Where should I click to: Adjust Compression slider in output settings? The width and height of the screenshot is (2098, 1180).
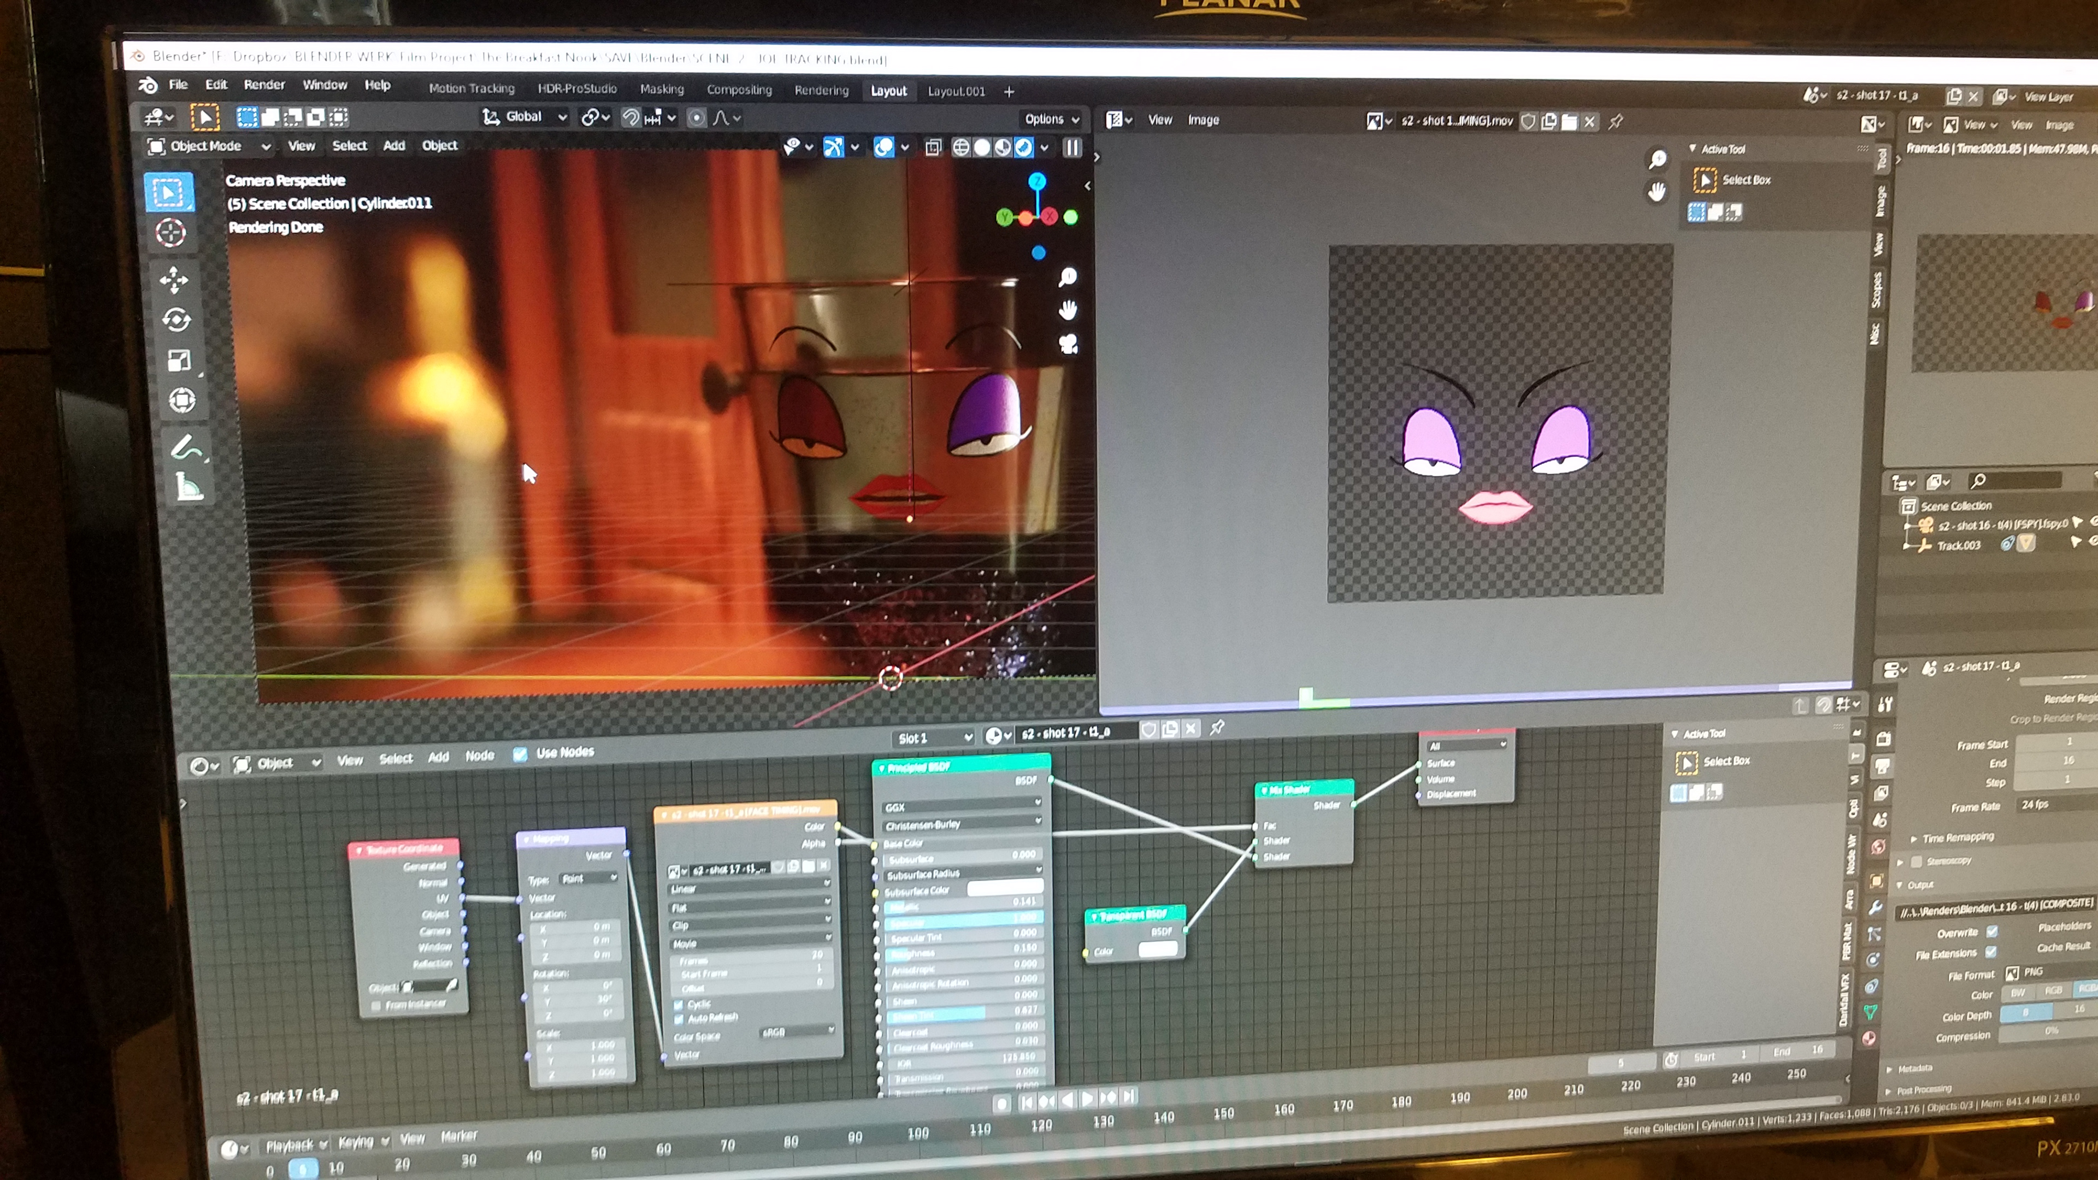pos(2048,1032)
